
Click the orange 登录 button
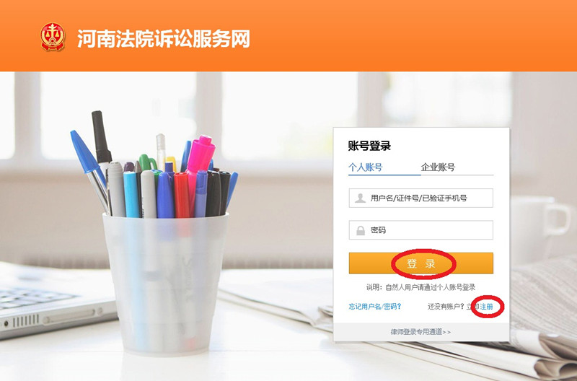421,263
